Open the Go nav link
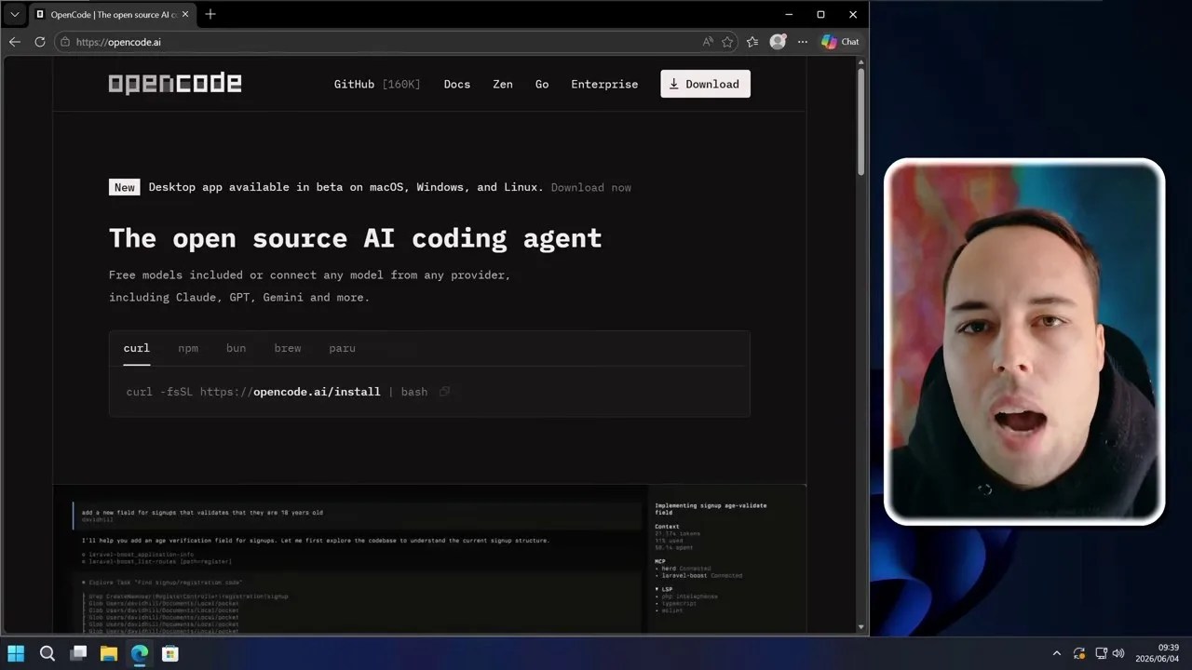 [x=542, y=84]
